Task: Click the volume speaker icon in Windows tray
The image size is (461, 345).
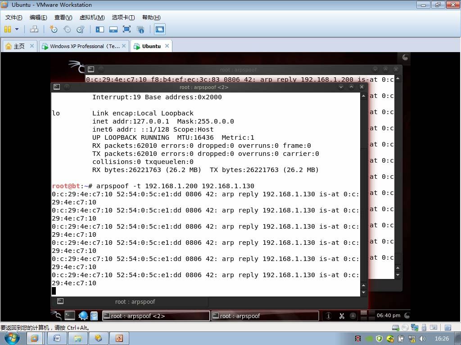Action: coord(422,339)
